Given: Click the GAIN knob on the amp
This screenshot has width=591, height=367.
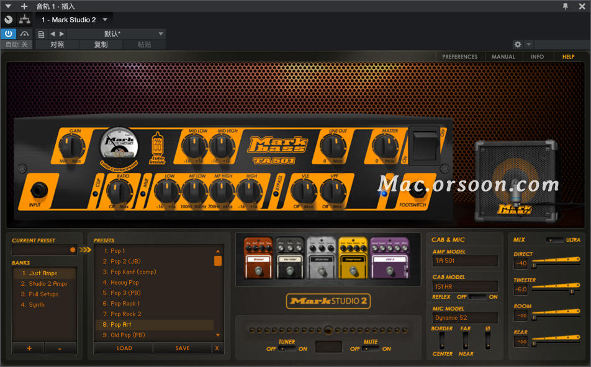Looking at the screenshot, I should (x=71, y=147).
